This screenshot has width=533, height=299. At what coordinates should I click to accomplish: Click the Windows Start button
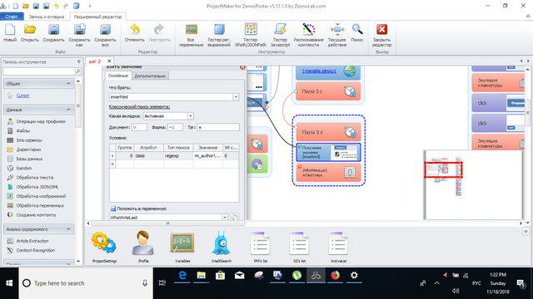[x=9, y=283]
